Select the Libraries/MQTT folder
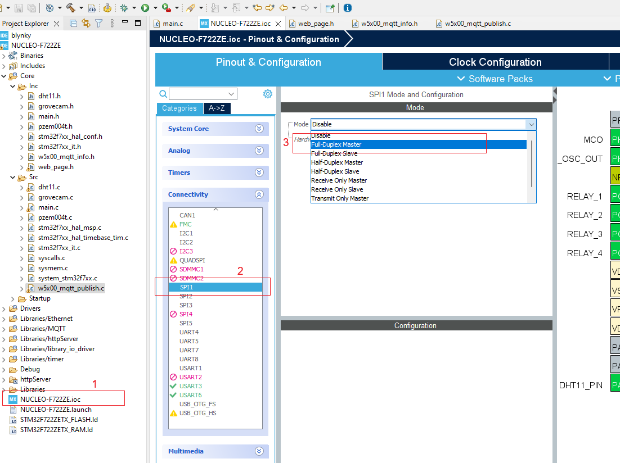This screenshot has height=463, width=620. point(43,329)
